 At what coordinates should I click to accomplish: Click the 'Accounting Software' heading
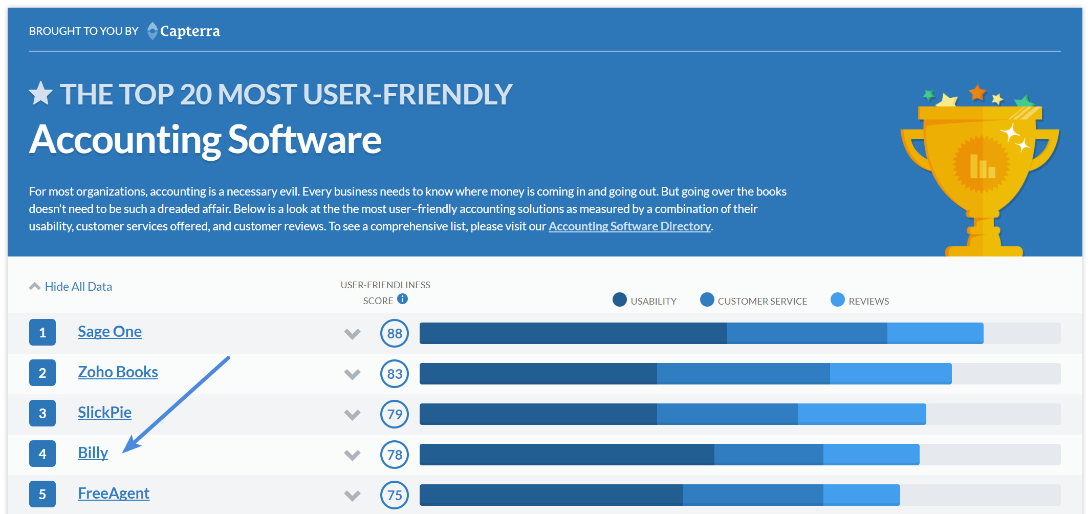205,140
